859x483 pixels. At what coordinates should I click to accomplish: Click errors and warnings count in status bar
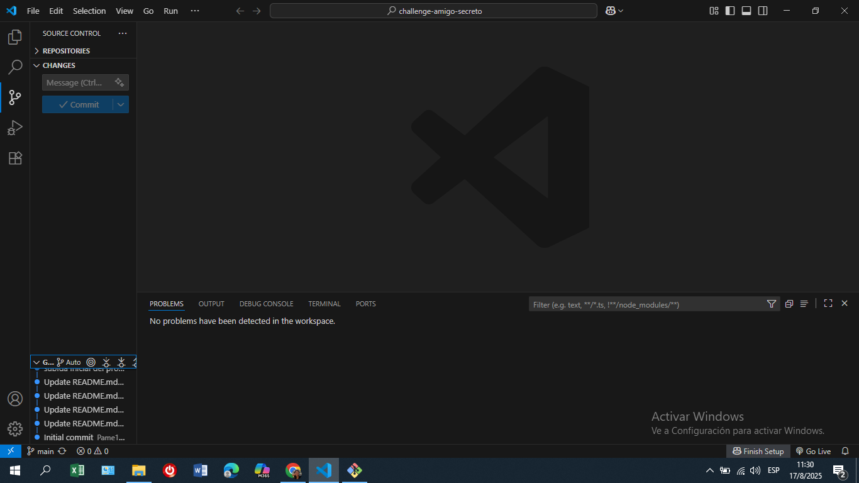[92, 451]
